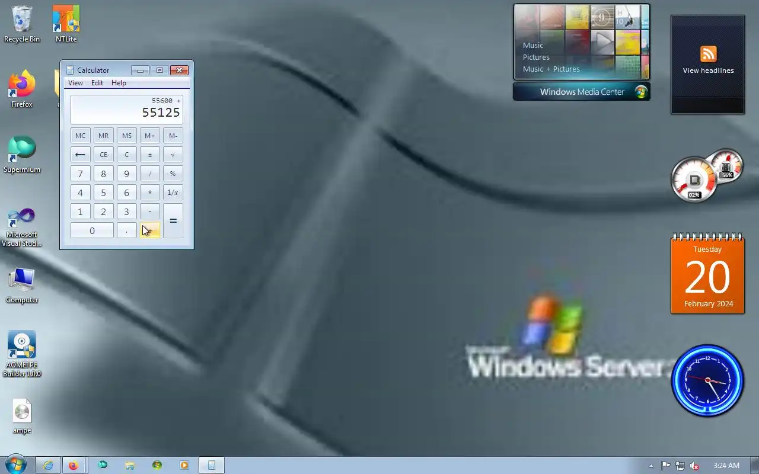Click the muted volume speaker tray icon

[694, 466]
